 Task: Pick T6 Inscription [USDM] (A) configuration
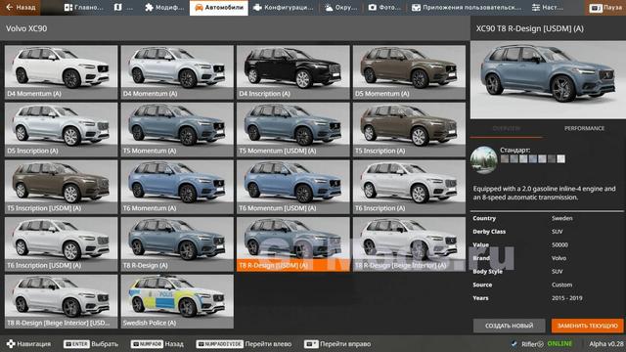pos(61,244)
